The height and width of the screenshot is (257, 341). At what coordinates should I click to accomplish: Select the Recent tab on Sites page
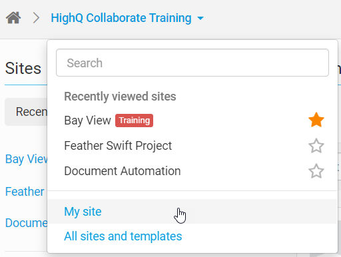[26, 112]
